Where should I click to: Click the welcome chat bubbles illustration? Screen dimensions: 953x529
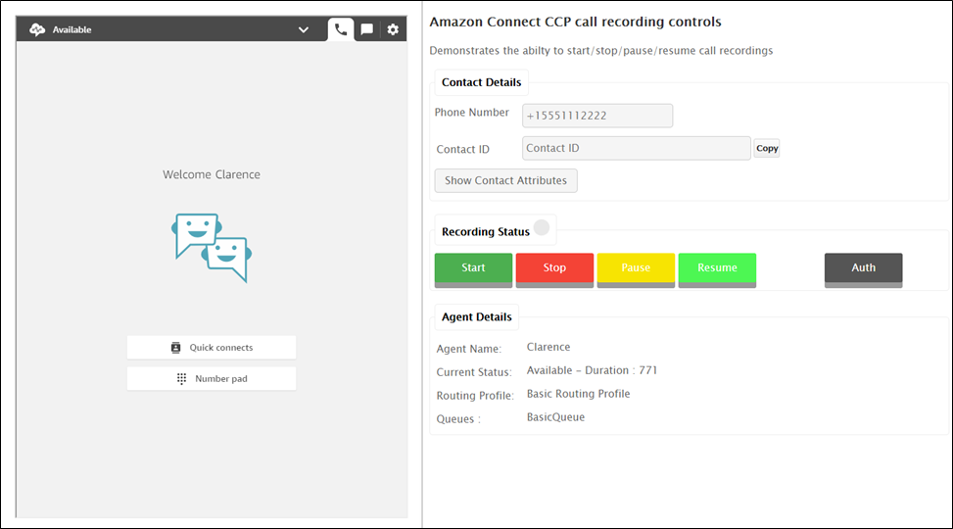(x=212, y=247)
